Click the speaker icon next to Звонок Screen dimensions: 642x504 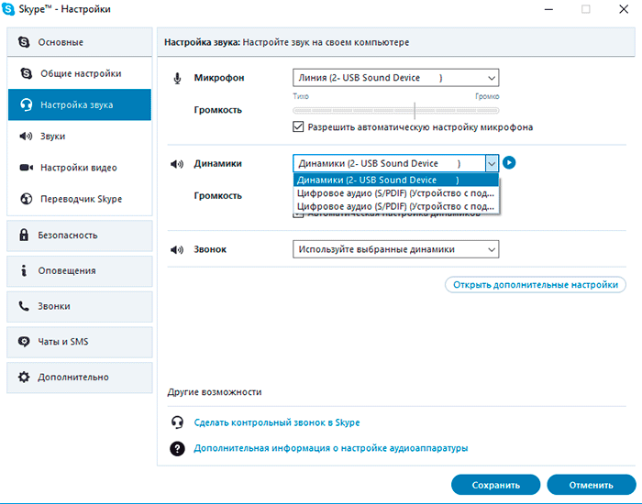click(177, 249)
